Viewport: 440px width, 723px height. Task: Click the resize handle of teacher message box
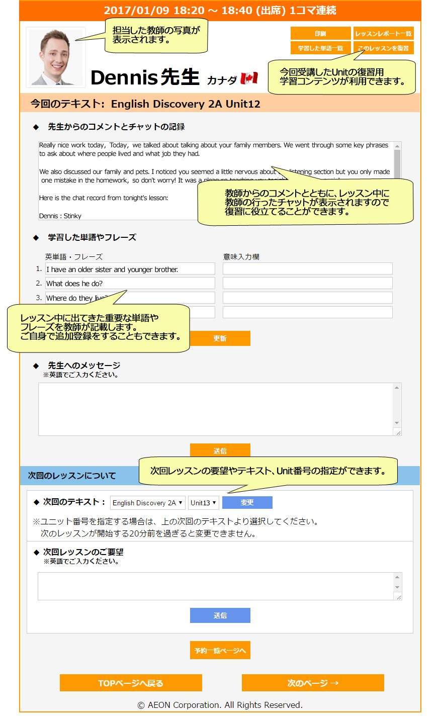398,432
